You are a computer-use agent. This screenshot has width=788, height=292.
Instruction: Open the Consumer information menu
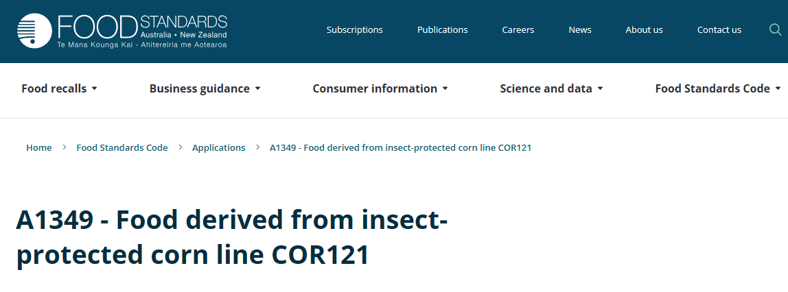click(375, 88)
